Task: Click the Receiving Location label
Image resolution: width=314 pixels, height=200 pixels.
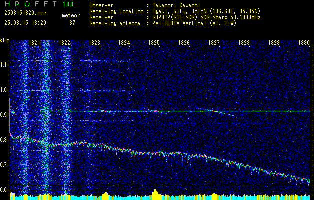Action: click(x=116, y=11)
